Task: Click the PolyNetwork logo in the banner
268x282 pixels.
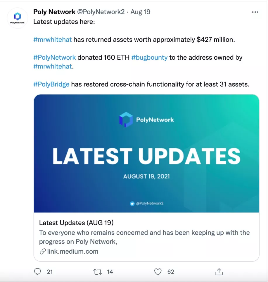Action: pyautogui.click(x=126, y=120)
